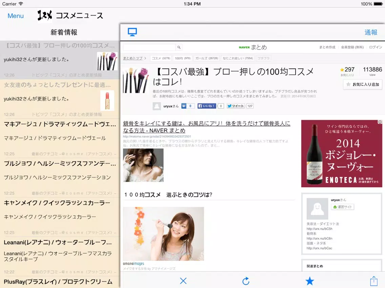Go to まとめトップ breadcrumb

[133, 58]
